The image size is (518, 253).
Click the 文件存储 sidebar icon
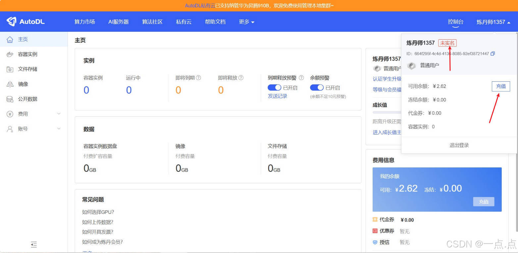10,69
